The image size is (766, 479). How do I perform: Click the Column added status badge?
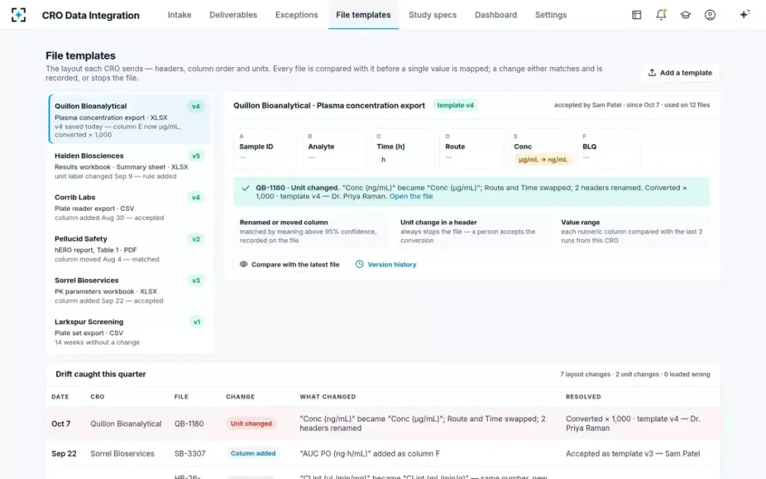[253, 453]
